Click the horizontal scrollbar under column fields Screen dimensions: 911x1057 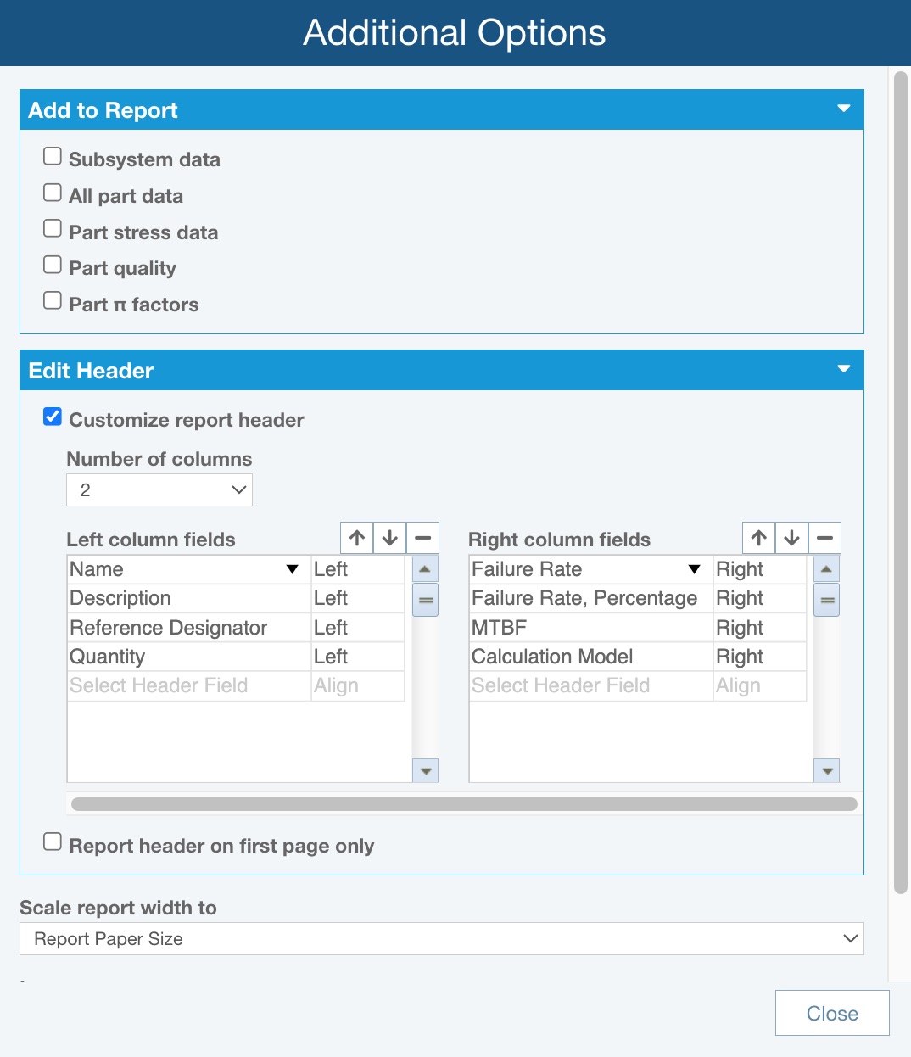click(464, 804)
